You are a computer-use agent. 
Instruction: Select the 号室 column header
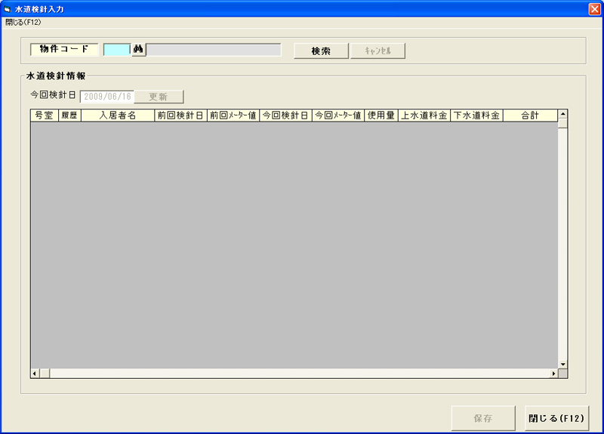point(45,115)
